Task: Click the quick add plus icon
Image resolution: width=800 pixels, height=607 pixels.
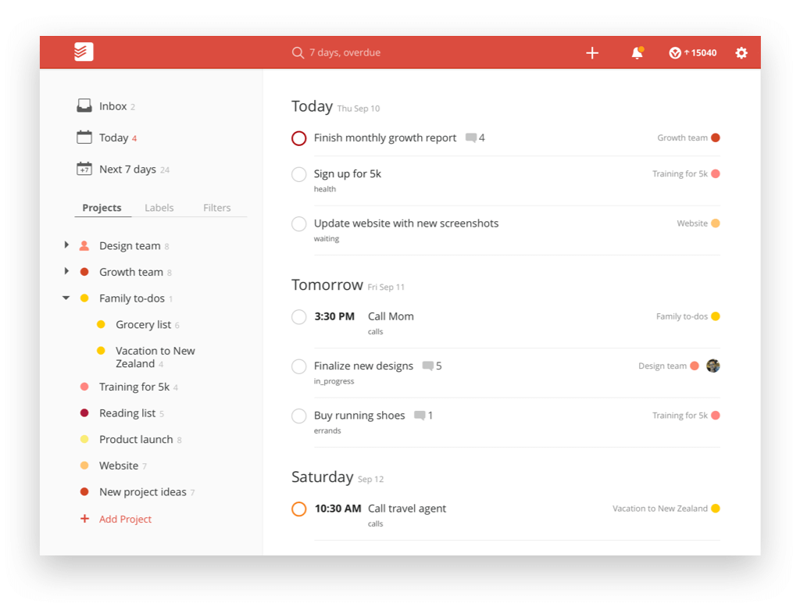Action: [592, 52]
